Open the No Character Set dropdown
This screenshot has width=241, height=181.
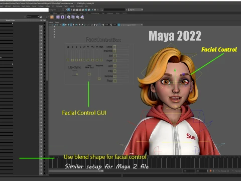coord(224,171)
